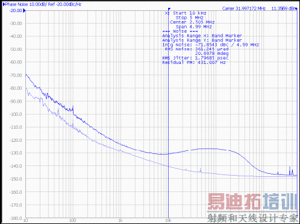The image size is (300, 224).
Task: Click 'Analysis Range X: Band Marker' text
Action: point(202,36)
